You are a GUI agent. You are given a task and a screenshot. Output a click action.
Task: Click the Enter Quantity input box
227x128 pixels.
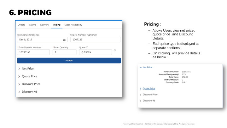click(64, 52)
